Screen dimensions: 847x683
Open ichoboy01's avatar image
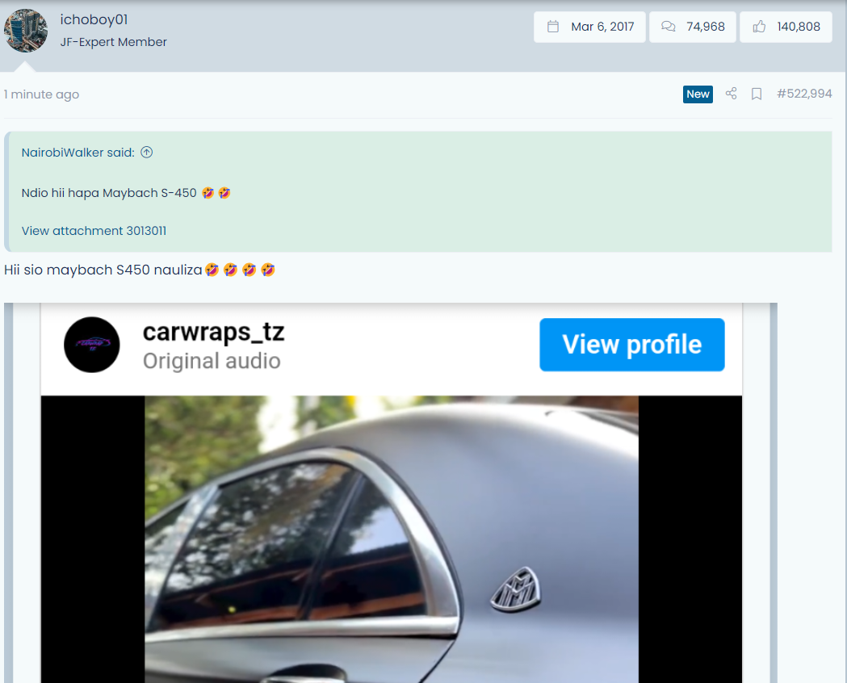[25, 31]
